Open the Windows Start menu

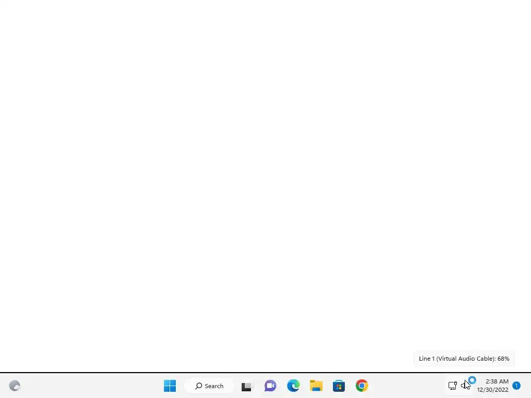click(x=170, y=386)
